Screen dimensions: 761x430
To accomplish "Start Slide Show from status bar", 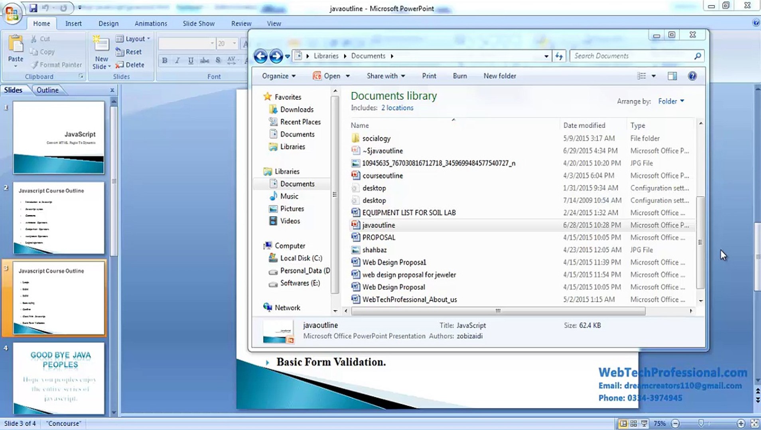I will 644,423.
